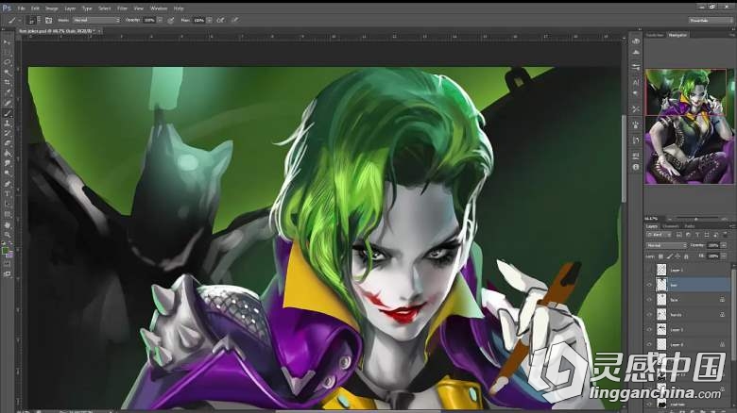The width and height of the screenshot is (737, 413).
Task: Select the Eyedropper tool
Action: click(7, 93)
